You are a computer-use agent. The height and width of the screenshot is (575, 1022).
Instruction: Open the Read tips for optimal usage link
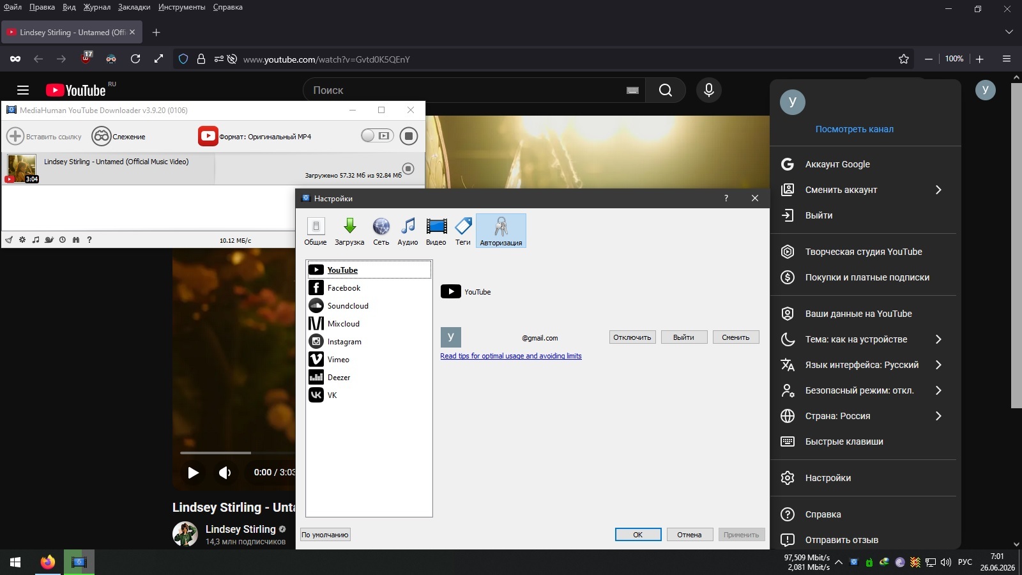pos(511,356)
